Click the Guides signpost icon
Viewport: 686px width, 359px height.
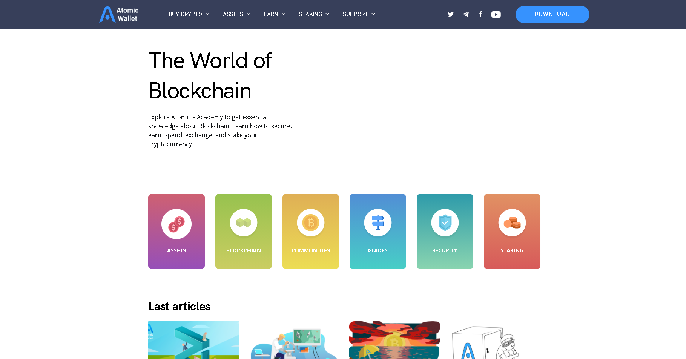point(378,223)
